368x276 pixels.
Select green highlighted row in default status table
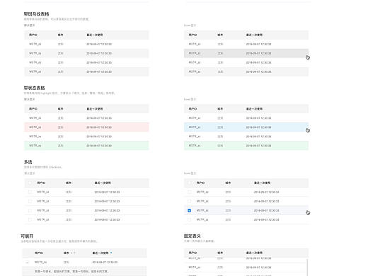click(86, 146)
